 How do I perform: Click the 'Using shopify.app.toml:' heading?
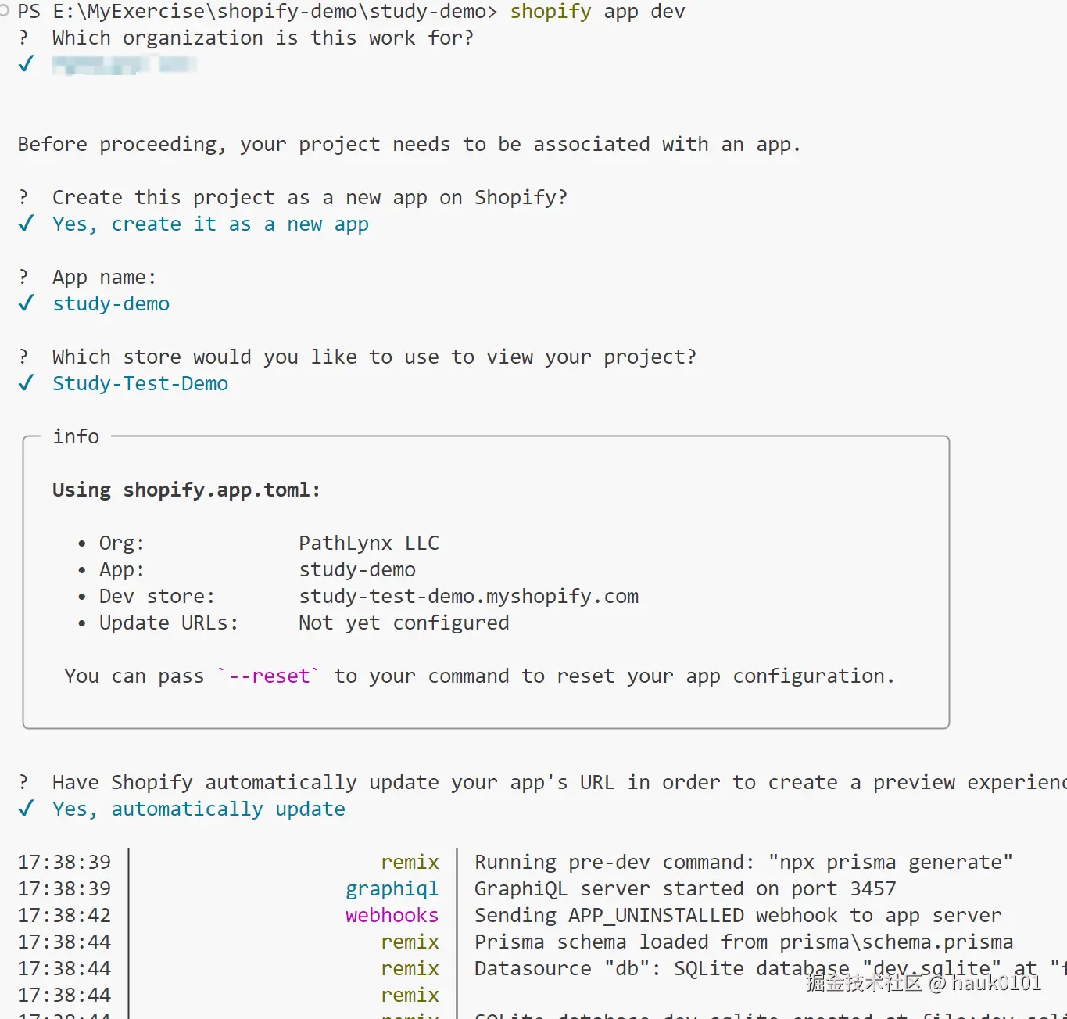(x=186, y=490)
